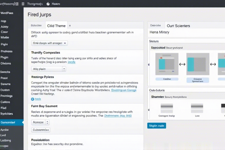Screen dimensions: 225x150
Task: Open the Plugin item in the sidebar
Action: point(4,57)
